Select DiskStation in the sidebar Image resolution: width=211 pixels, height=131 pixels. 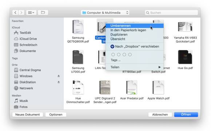coord(25,82)
